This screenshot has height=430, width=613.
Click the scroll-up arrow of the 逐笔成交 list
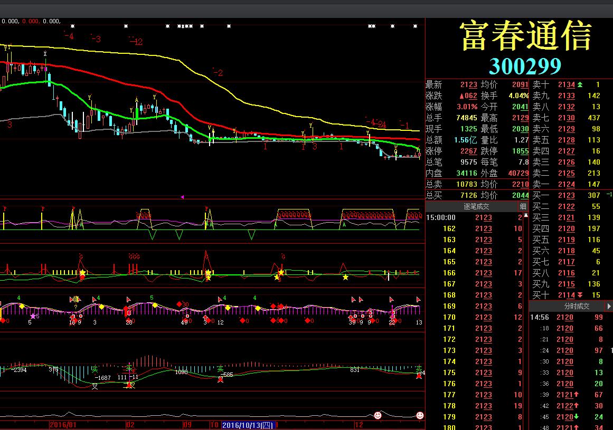coord(526,215)
